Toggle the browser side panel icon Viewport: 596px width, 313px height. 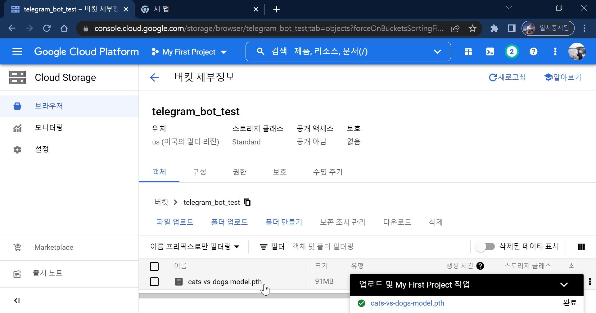coord(512,29)
